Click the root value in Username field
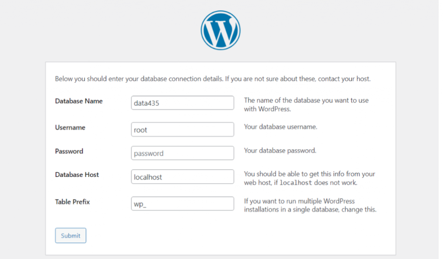Image resolution: width=443 pixels, height=259 pixels. pos(141,129)
